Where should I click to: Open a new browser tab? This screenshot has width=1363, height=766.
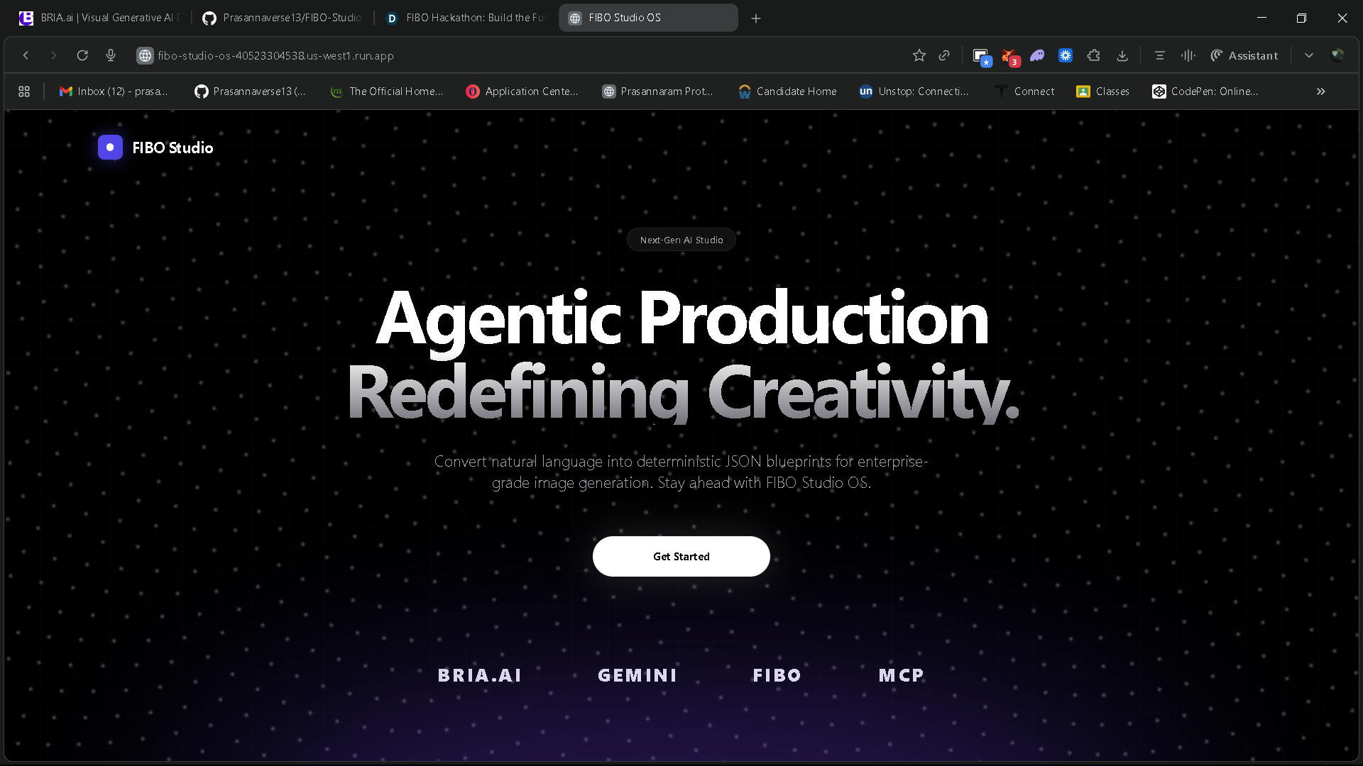pyautogui.click(x=756, y=18)
